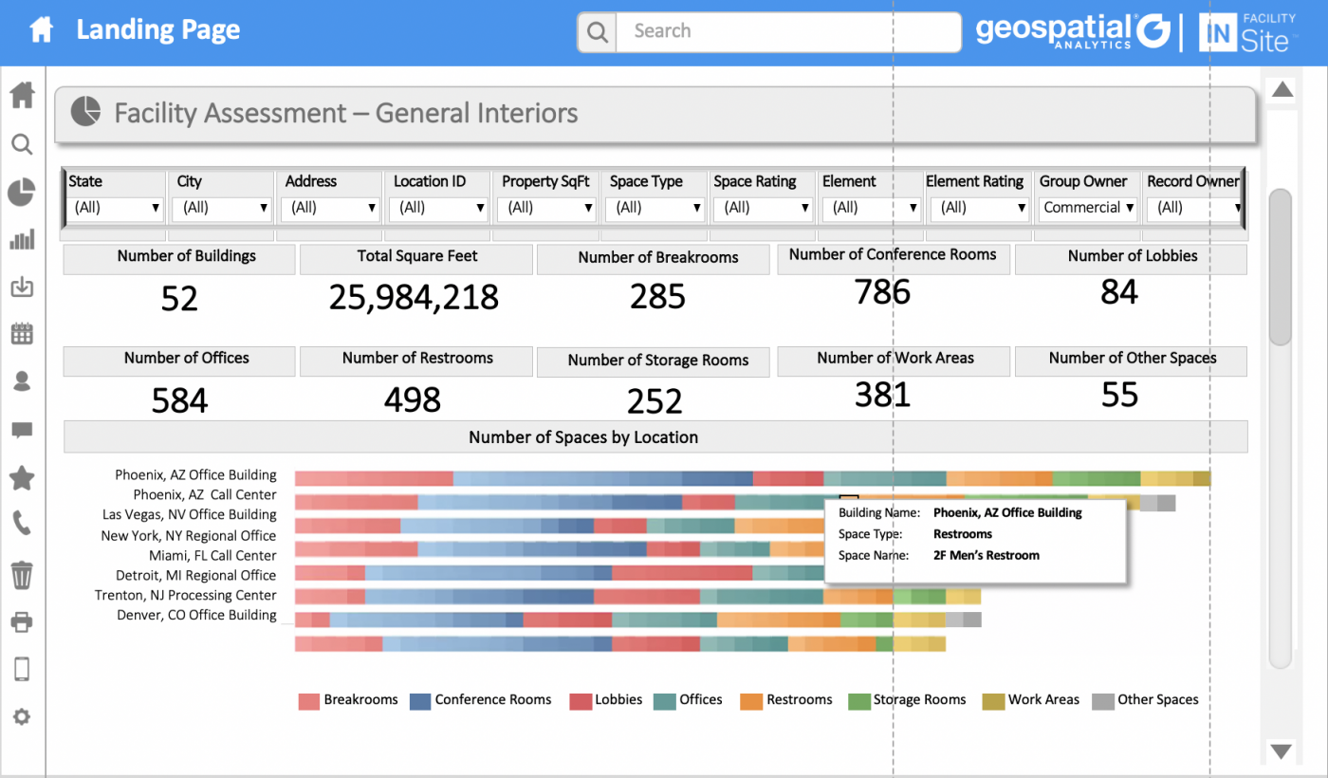Image resolution: width=1328 pixels, height=778 pixels.
Task: Open Home from the left sidebar
Action: pyautogui.click(x=22, y=95)
